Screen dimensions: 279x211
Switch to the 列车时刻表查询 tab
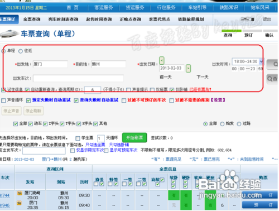[63, 20]
